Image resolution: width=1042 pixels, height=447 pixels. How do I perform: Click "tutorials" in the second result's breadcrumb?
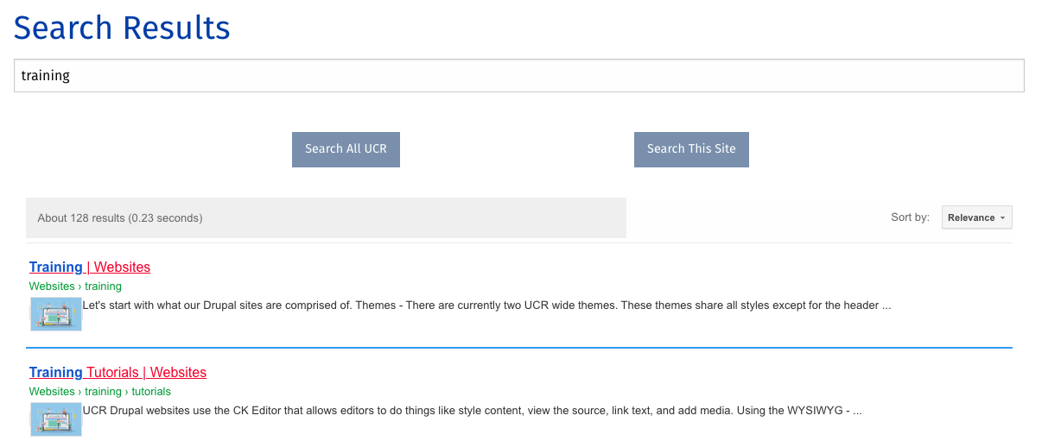tap(151, 392)
